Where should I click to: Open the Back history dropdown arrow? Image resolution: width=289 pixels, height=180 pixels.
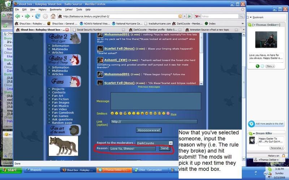[x=22, y=16]
